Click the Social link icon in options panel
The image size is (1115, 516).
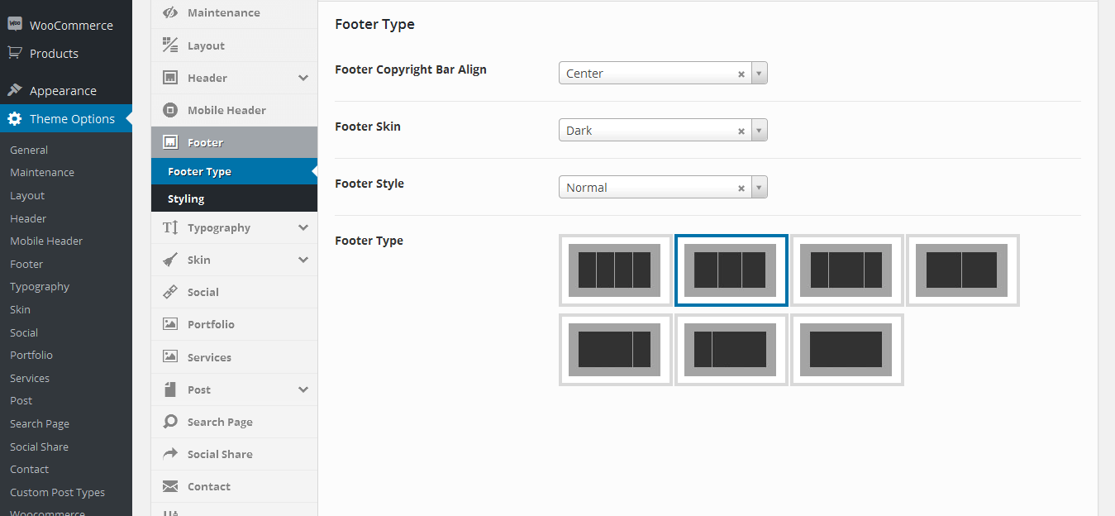point(170,292)
